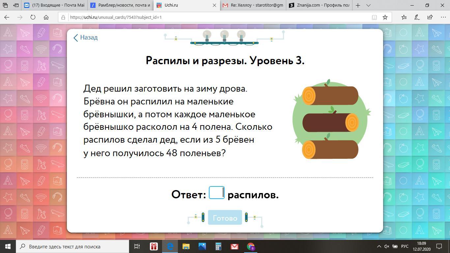Focus the answer input box

click(x=216, y=193)
